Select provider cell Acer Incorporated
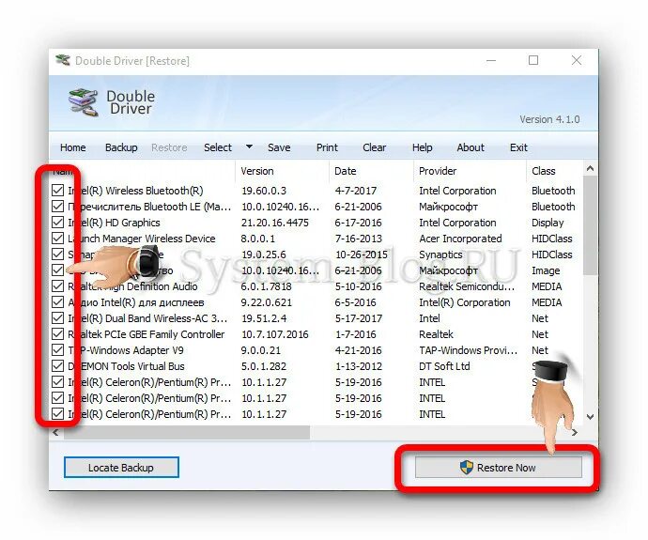Screen dimensions: 648x540 pyautogui.click(x=460, y=239)
